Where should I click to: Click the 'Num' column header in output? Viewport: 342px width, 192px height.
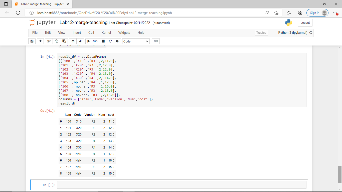[x=102, y=115]
